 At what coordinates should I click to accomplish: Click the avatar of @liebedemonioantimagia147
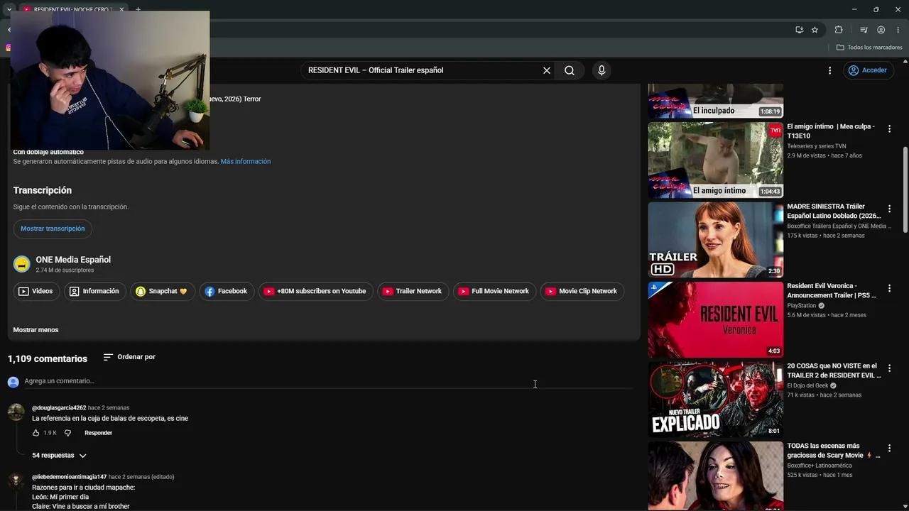pyautogui.click(x=16, y=481)
